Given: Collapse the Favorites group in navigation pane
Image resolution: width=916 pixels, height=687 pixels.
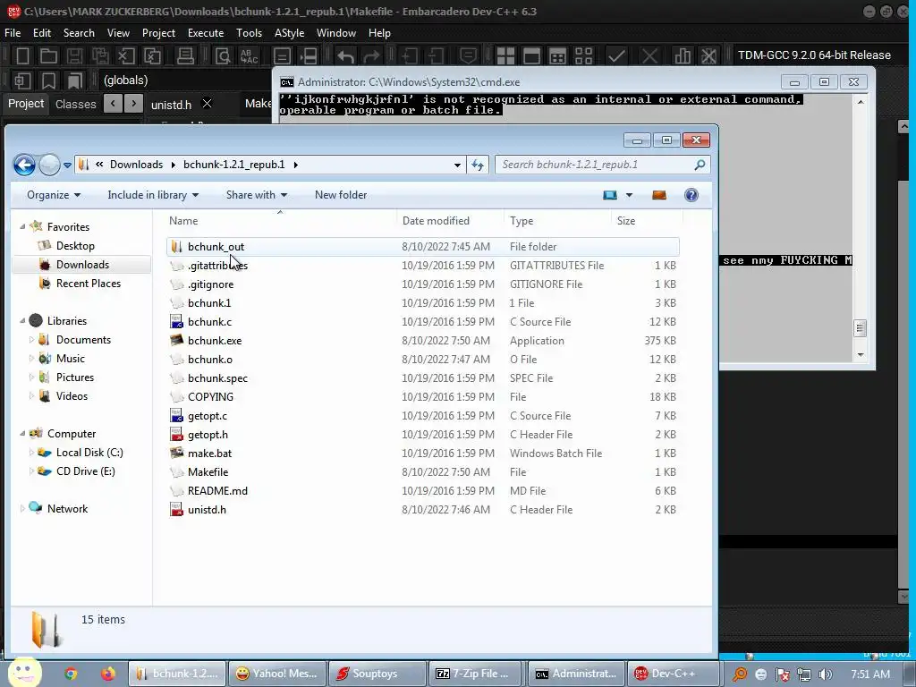Looking at the screenshot, I should click(22, 226).
